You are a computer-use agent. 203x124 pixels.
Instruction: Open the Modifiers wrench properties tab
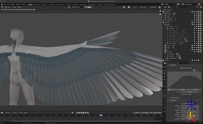point(164,93)
